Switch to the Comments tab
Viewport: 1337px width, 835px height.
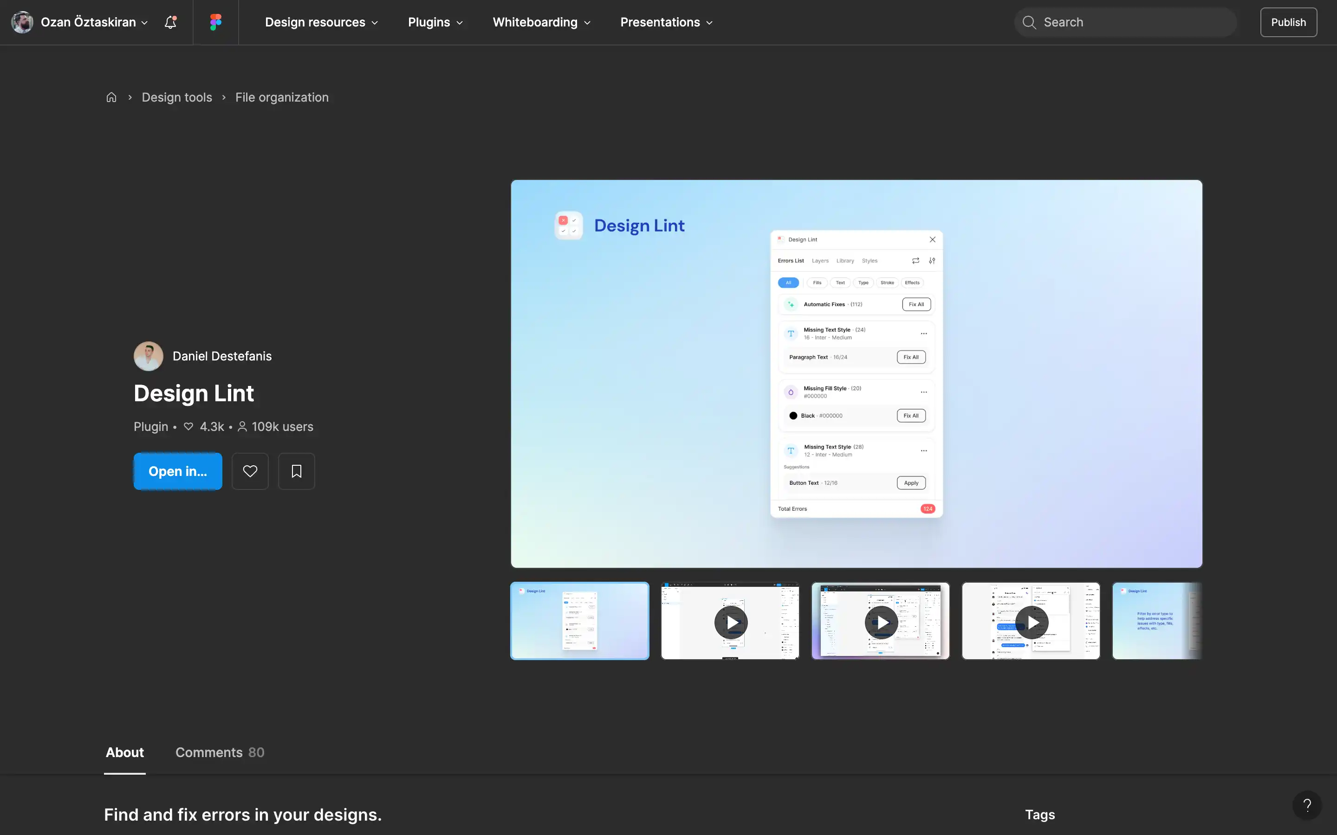[x=220, y=752]
